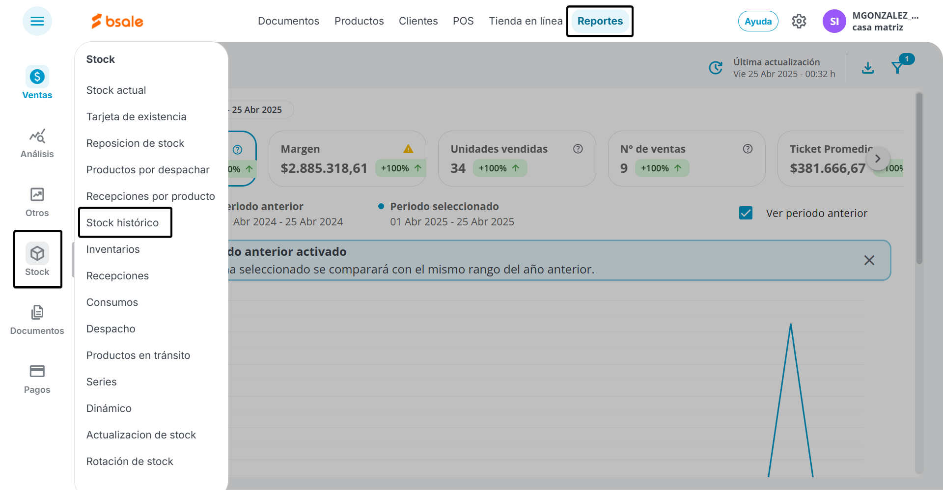
Task: Select the Stock sidebar icon
Action: point(37,259)
